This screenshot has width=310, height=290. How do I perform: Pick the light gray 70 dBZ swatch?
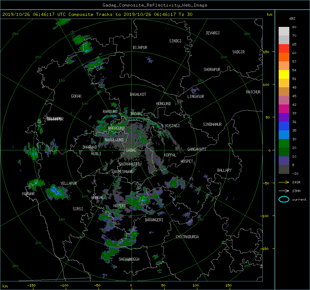pos(284,31)
